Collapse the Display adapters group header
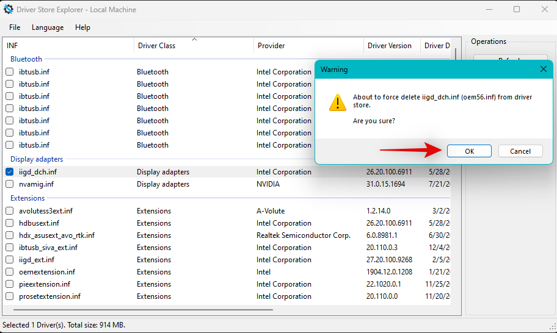This screenshot has height=333, width=557. pyautogui.click(x=37, y=159)
